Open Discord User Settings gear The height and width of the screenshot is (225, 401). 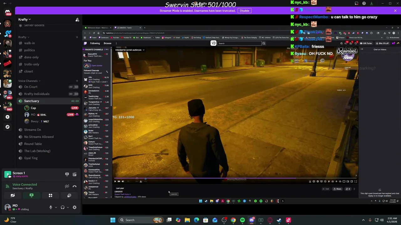(x=75, y=207)
